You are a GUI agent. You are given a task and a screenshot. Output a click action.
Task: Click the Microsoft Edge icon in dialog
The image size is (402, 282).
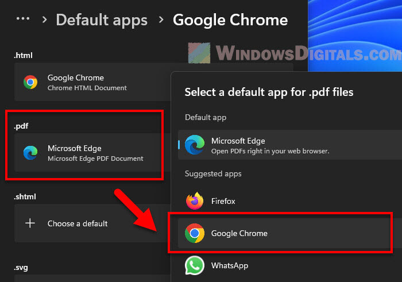click(x=195, y=145)
